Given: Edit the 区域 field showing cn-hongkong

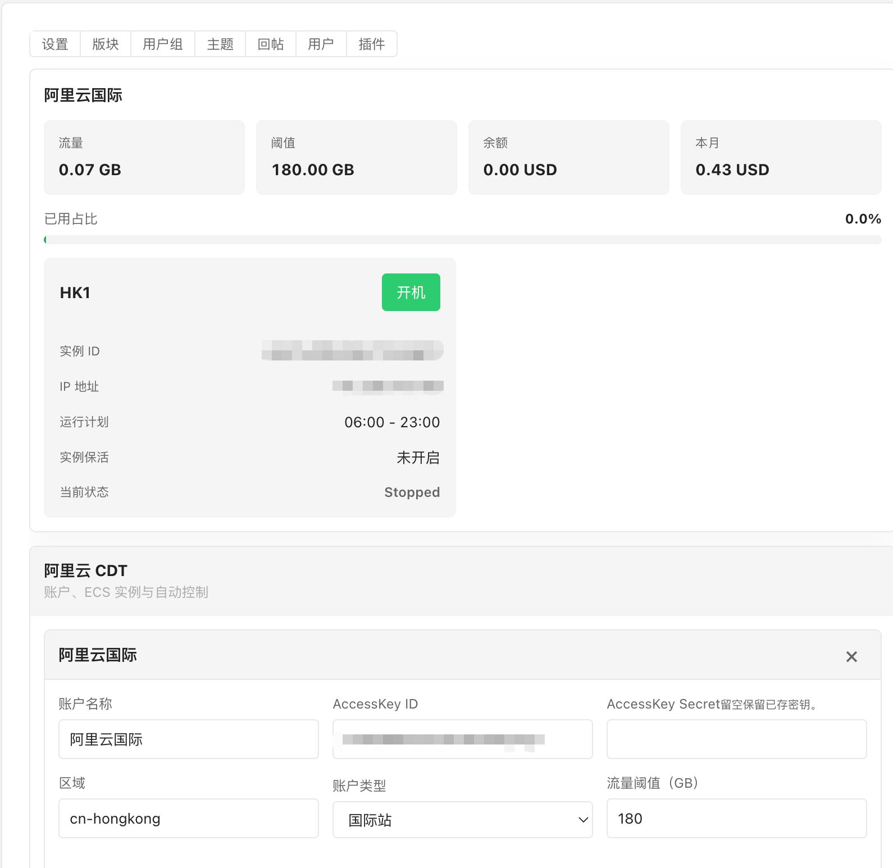Looking at the screenshot, I should point(189,818).
